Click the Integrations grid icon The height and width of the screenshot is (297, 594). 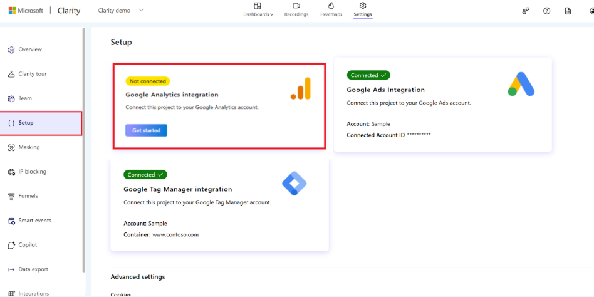11,294
